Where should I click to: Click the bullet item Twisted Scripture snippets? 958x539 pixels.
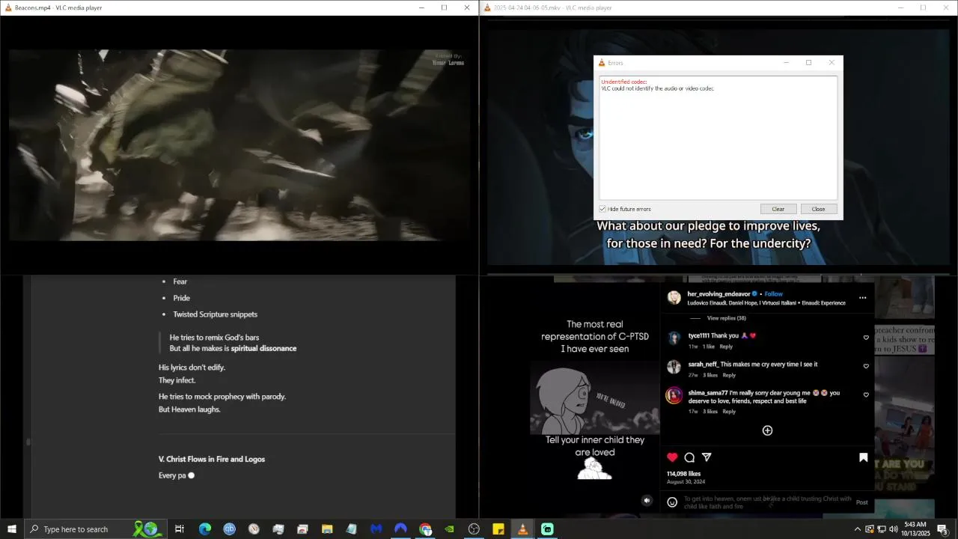pyautogui.click(x=215, y=314)
